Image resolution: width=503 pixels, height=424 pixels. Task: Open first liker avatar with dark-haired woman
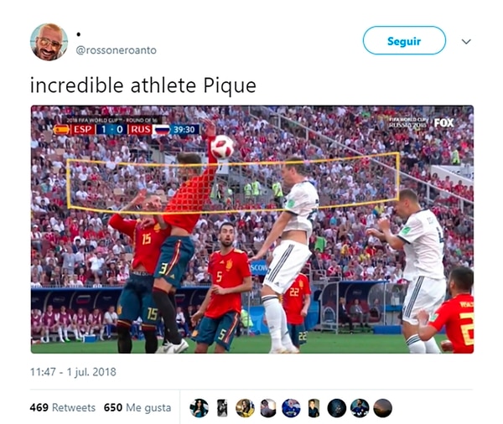200,408
